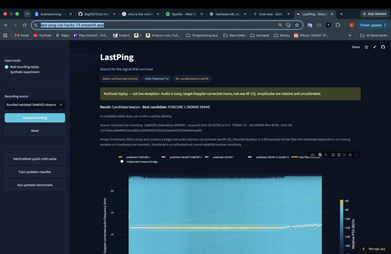Open the New folder bookmark folder
Screen dimensions: 391x254
click(x=234, y=35)
